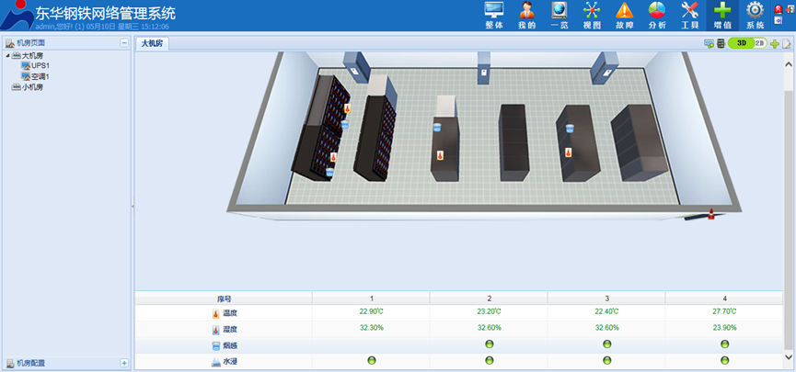Click the 水浸 row label

[230, 363]
